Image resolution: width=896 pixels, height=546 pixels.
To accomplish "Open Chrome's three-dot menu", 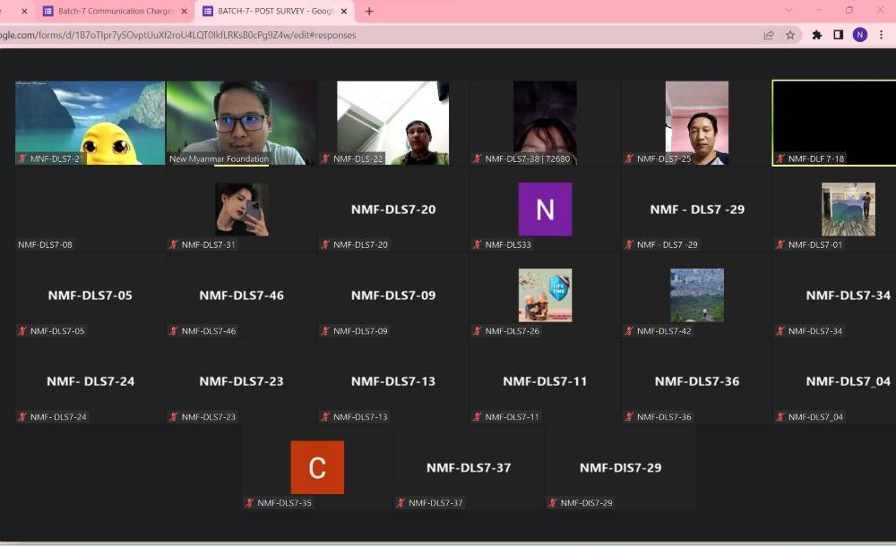I will click(x=882, y=35).
